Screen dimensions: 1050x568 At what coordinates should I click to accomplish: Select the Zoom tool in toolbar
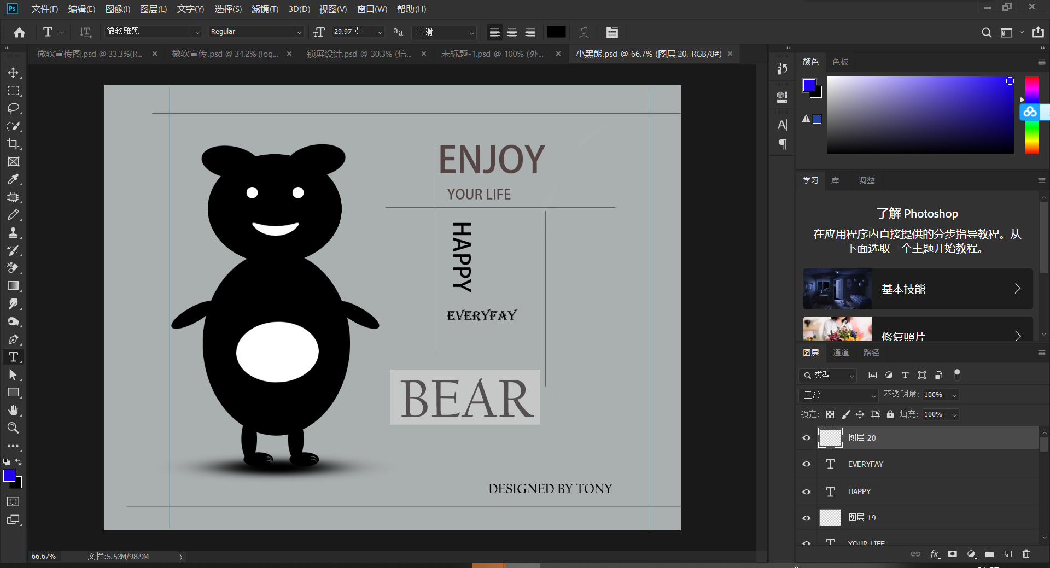pos(13,428)
